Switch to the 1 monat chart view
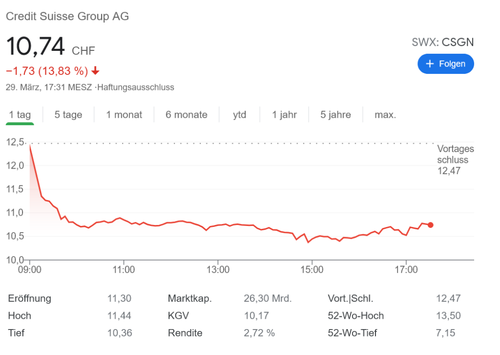 (x=124, y=114)
